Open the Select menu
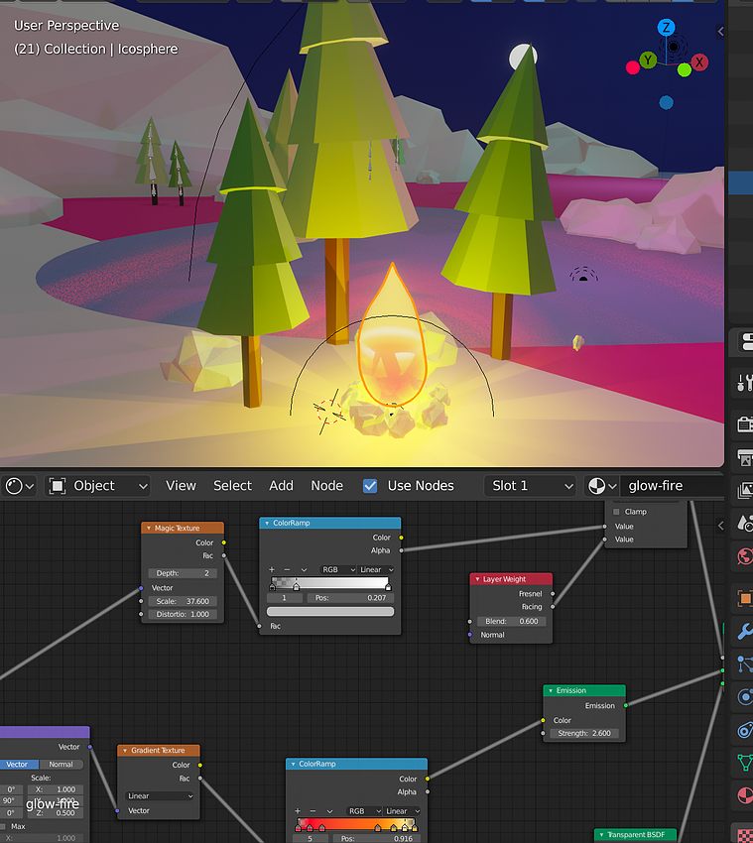 232,486
